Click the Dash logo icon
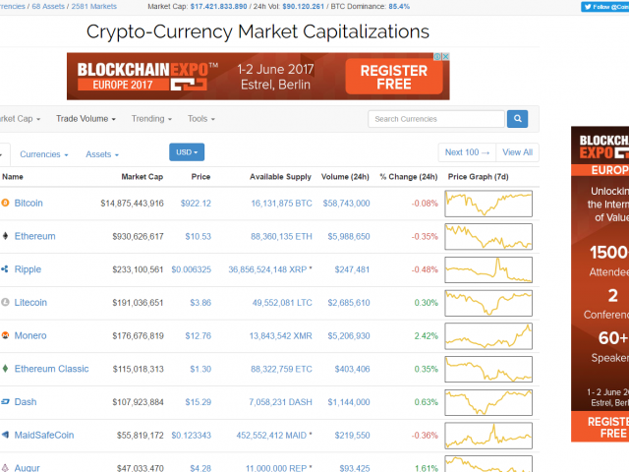The image size is (629, 472). tap(5, 402)
